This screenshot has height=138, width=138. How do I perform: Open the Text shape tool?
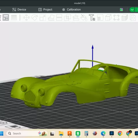point(92,18)
